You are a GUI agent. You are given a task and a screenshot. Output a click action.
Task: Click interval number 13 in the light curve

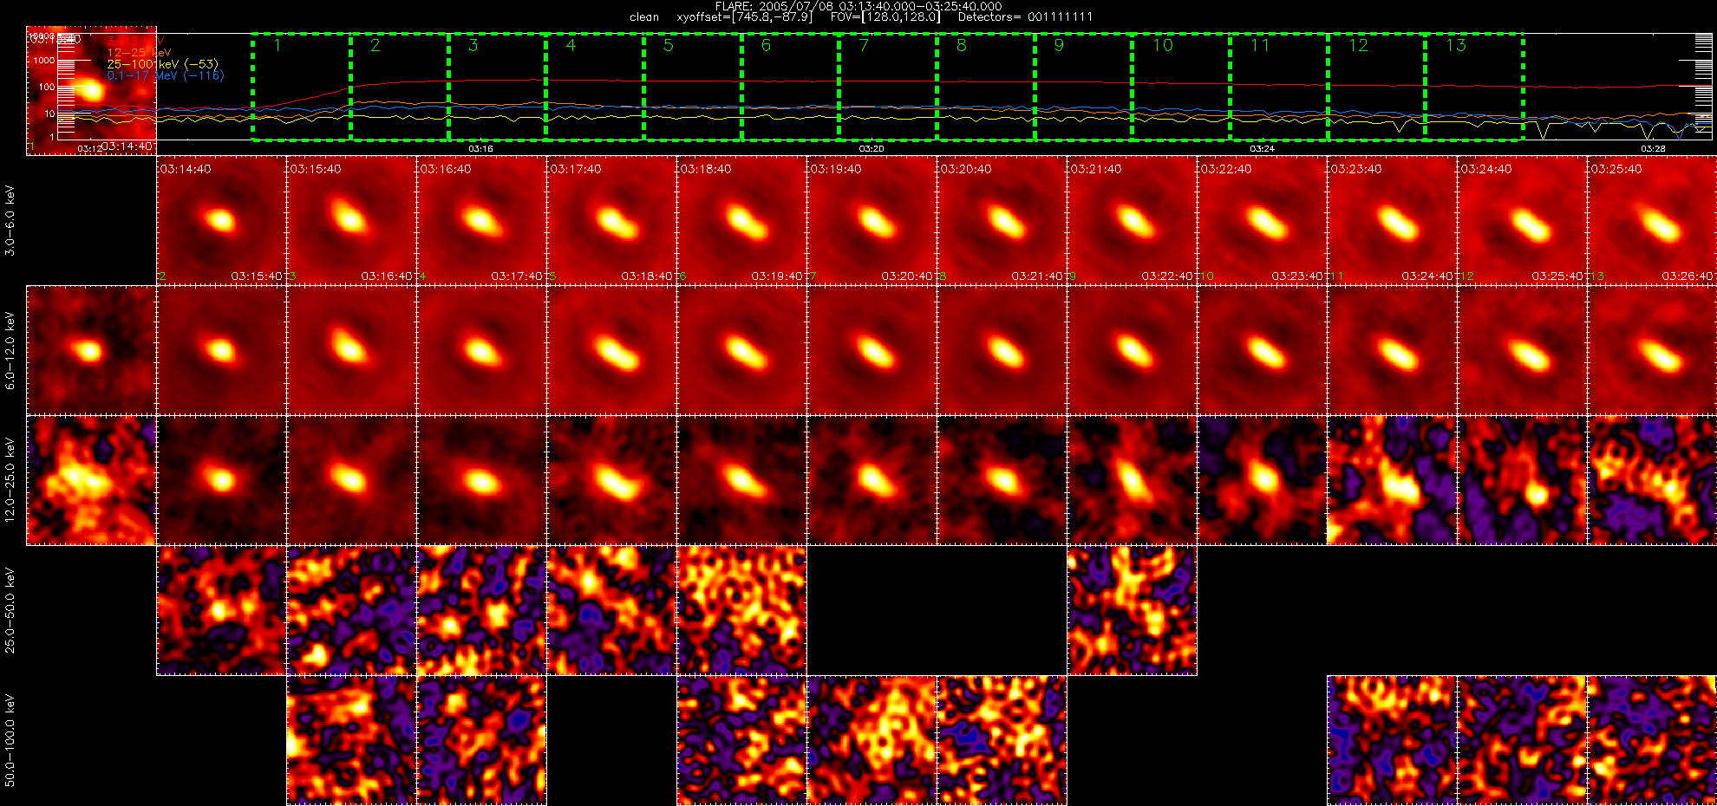click(x=1456, y=45)
